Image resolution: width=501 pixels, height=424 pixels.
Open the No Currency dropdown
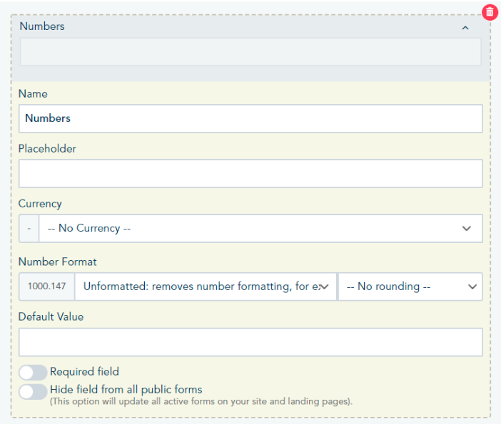(x=260, y=229)
